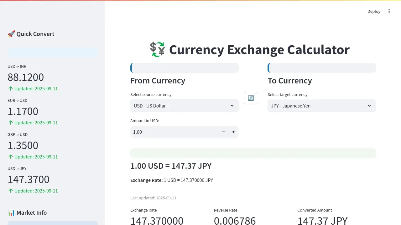401x225 pixels.
Task: Click the rocket icon beside Quick Convert
Action: click(11, 34)
